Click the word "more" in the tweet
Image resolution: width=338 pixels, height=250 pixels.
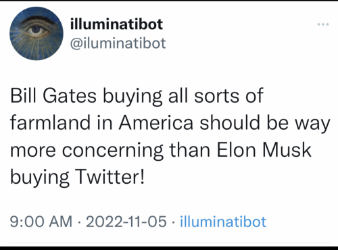(x=33, y=151)
